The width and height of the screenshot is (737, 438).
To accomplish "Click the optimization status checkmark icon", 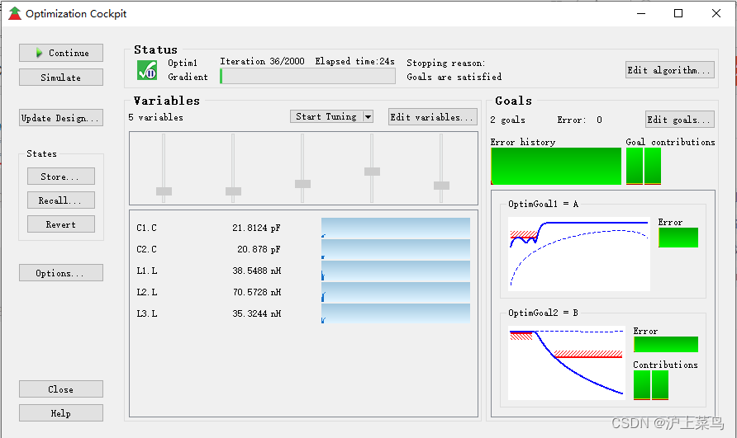I will coord(147,70).
